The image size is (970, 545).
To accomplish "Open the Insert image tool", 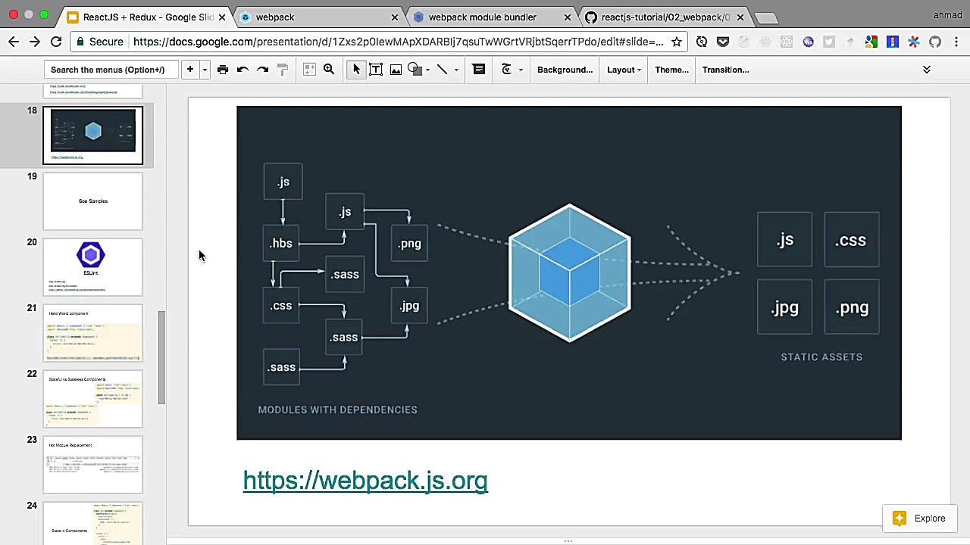I will click(396, 70).
